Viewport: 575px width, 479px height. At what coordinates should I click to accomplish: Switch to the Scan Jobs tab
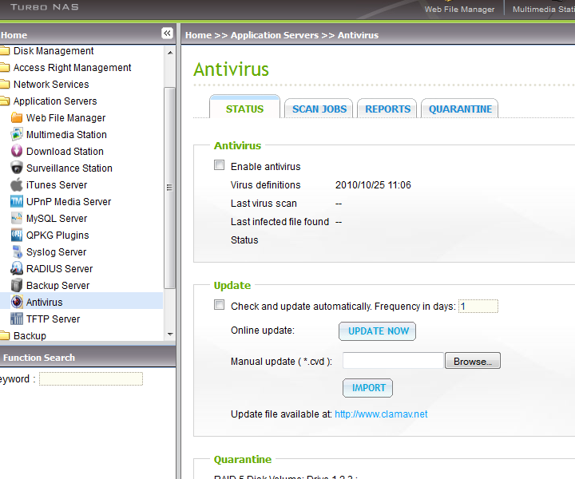(x=319, y=109)
